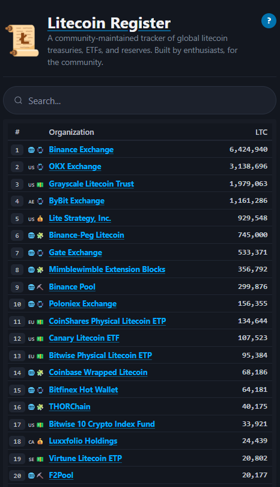Click rank badge number 1
Image resolution: width=280 pixels, height=487 pixels.
click(x=17, y=150)
